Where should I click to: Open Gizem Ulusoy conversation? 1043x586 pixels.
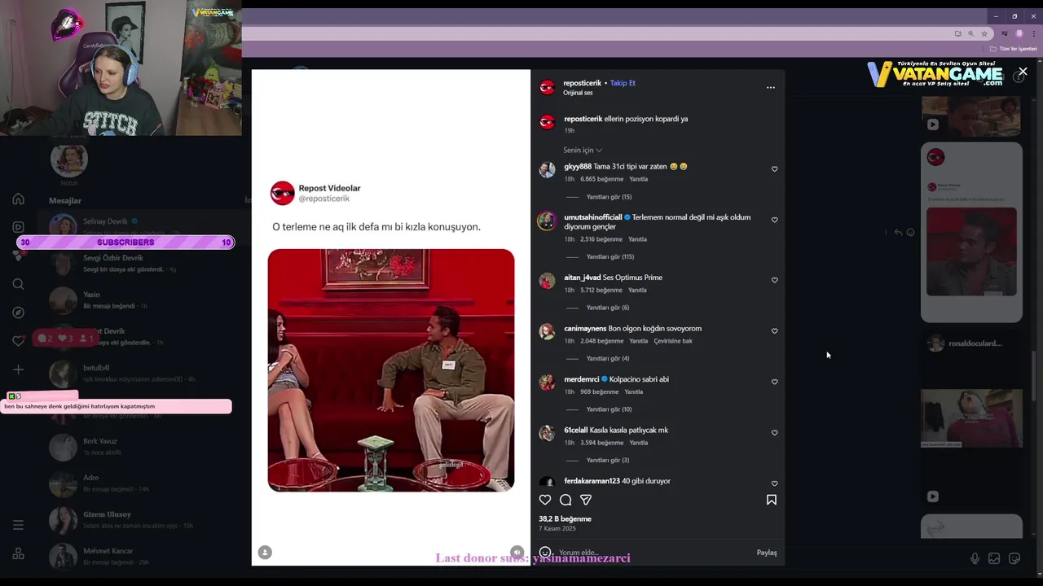(147, 519)
